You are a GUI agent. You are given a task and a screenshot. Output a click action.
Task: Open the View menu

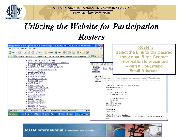tap(18, 48)
